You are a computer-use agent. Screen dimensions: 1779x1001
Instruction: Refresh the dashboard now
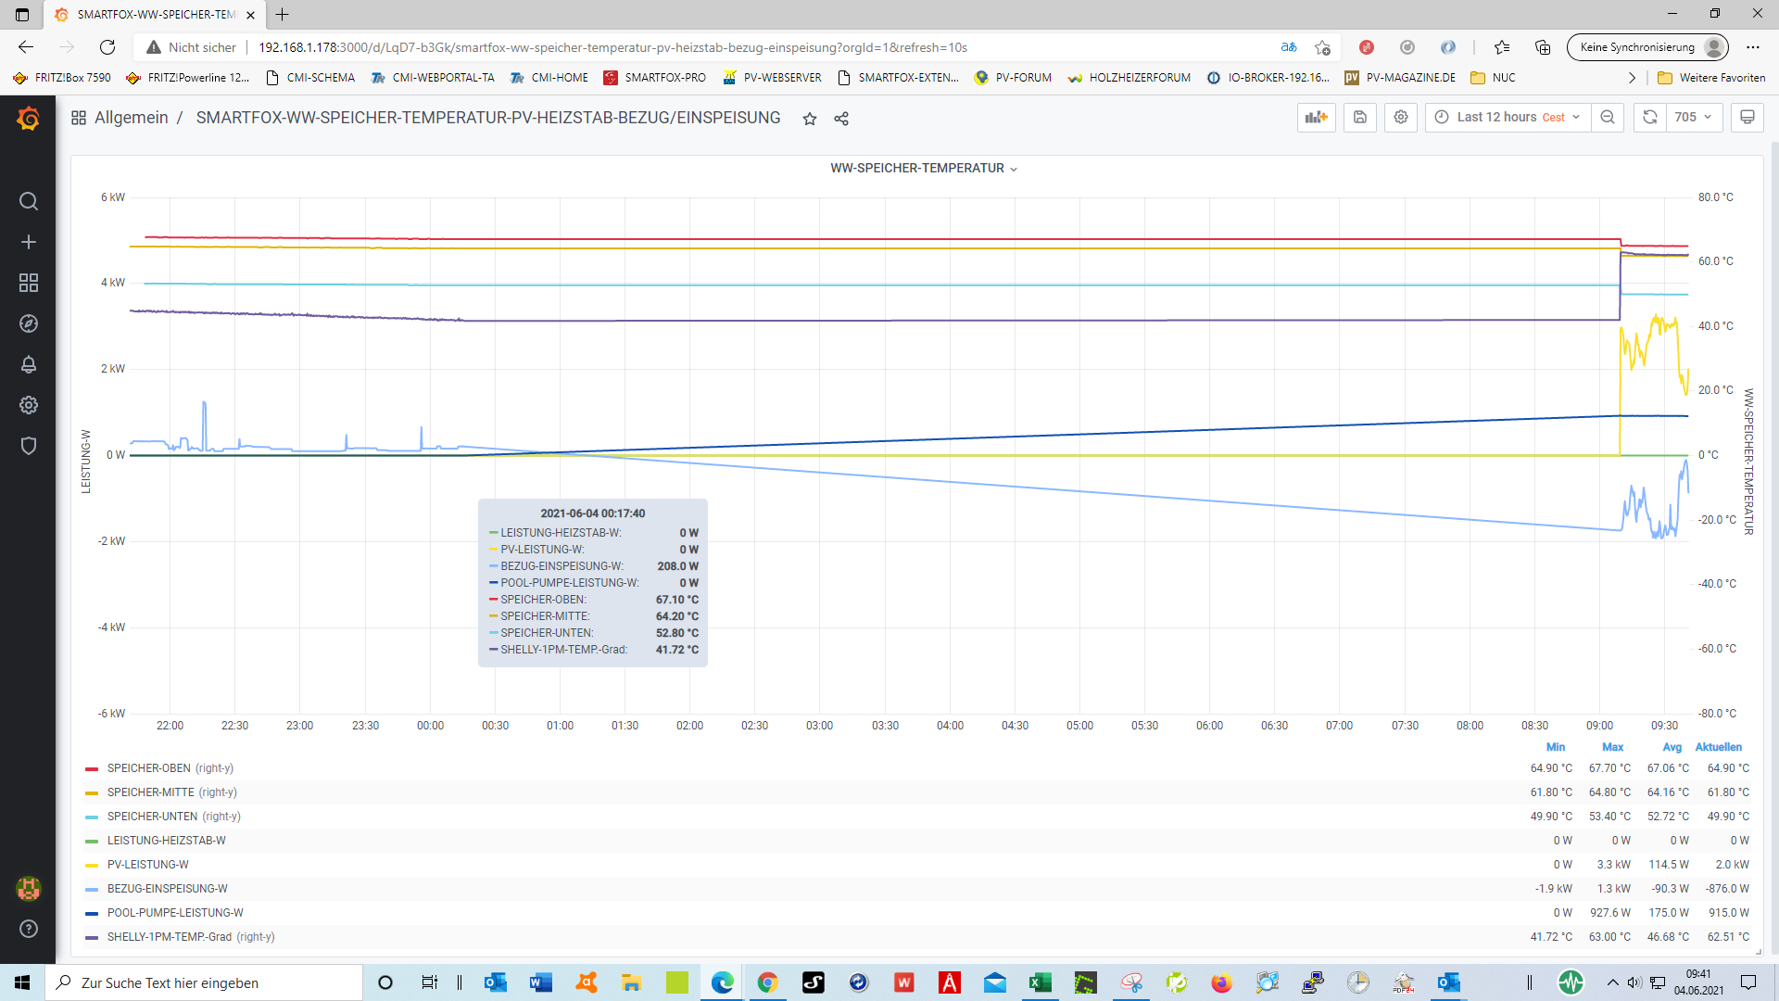click(1650, 118)
